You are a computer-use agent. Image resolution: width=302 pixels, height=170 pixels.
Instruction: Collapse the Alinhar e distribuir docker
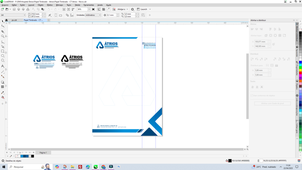tap(294, 20)
